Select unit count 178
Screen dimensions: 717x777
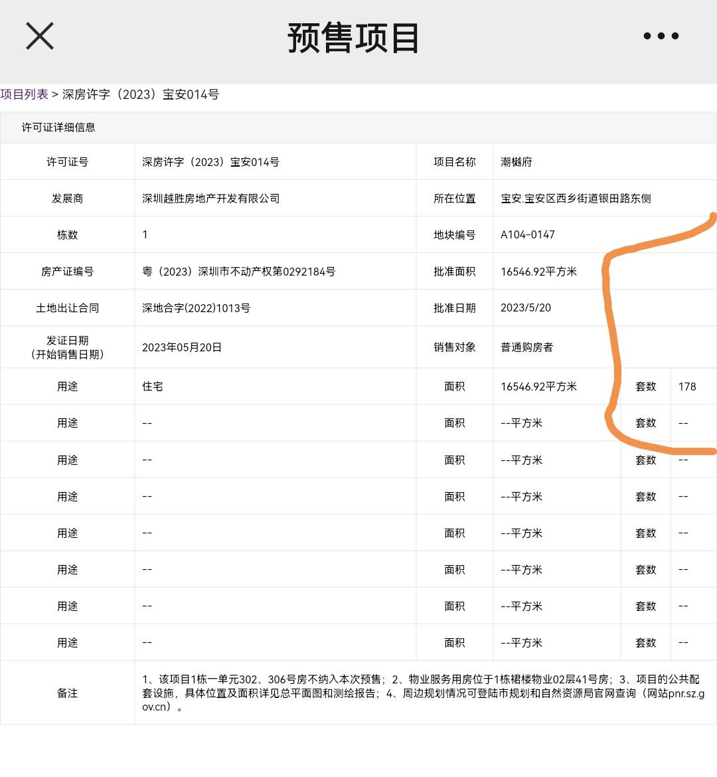pos(687,387)
